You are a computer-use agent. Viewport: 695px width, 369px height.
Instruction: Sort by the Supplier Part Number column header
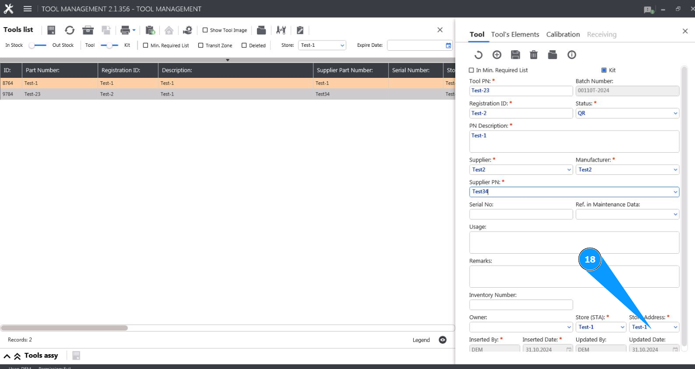351,70
